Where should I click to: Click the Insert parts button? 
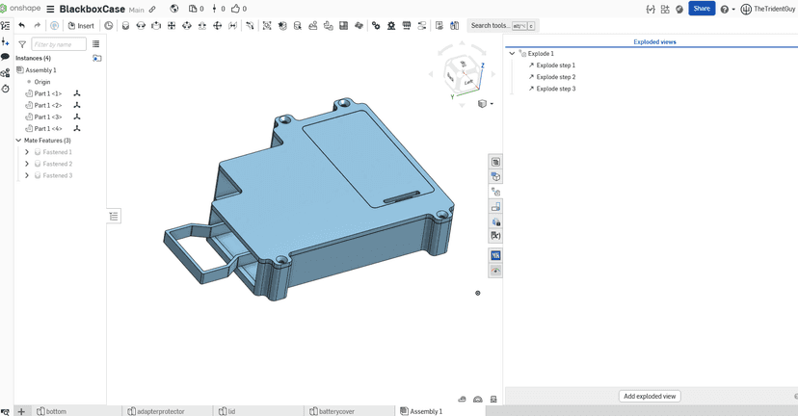coord(81,26)
